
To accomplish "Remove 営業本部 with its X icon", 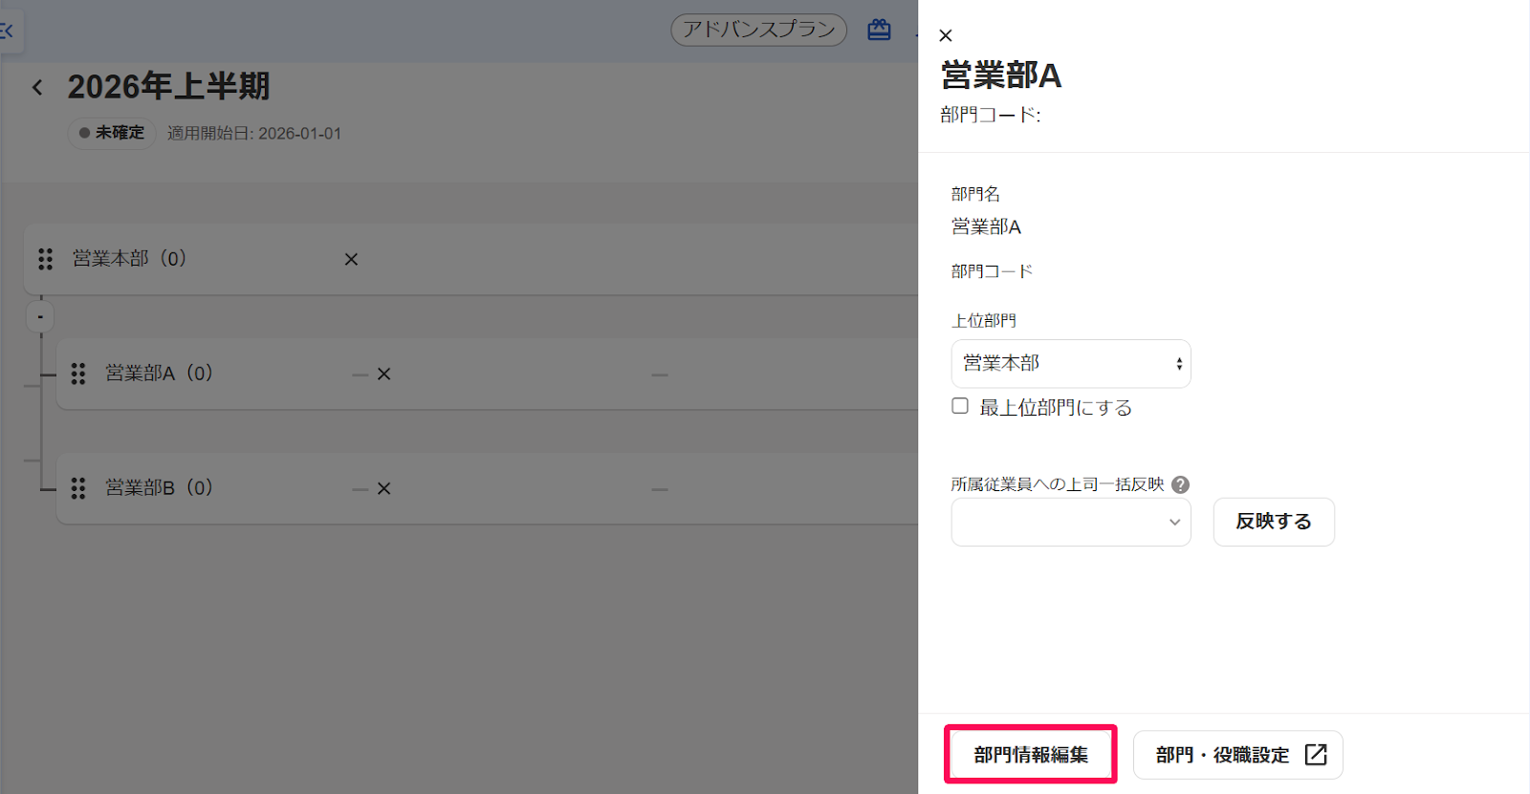I will click(351, 259).
